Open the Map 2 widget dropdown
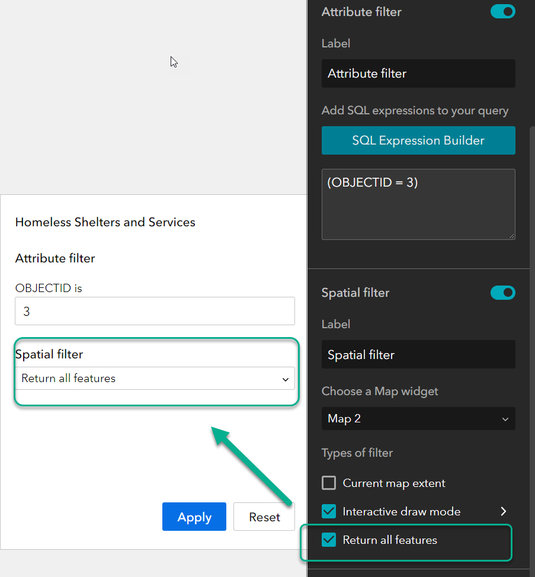The width and height of the screenshot is (535, 577). 418,419
